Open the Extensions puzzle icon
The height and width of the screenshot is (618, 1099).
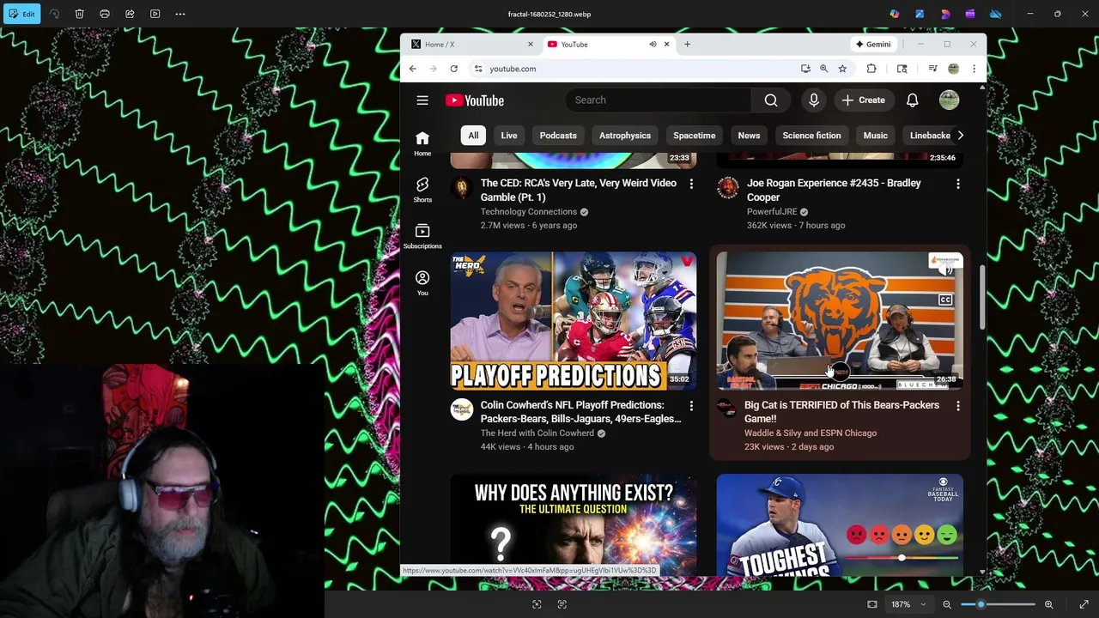pos(871,69)
